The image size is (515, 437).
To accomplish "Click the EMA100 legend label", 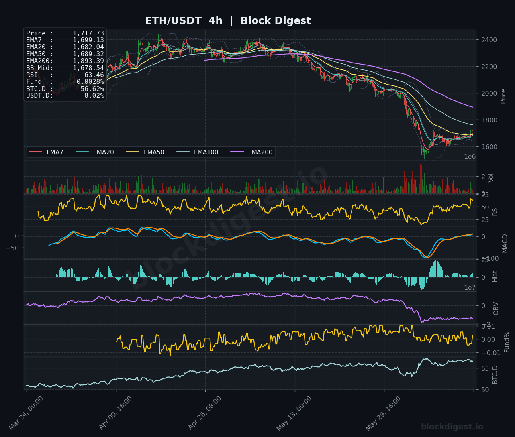I will pos(206,152).
